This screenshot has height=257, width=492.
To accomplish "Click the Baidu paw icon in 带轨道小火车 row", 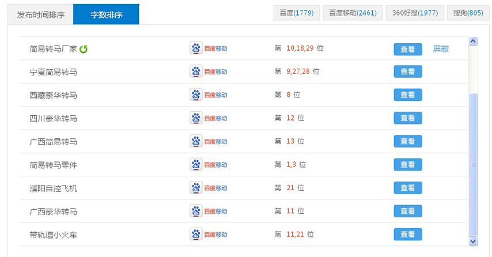I will pyautogui.click(x=196, y=234).
